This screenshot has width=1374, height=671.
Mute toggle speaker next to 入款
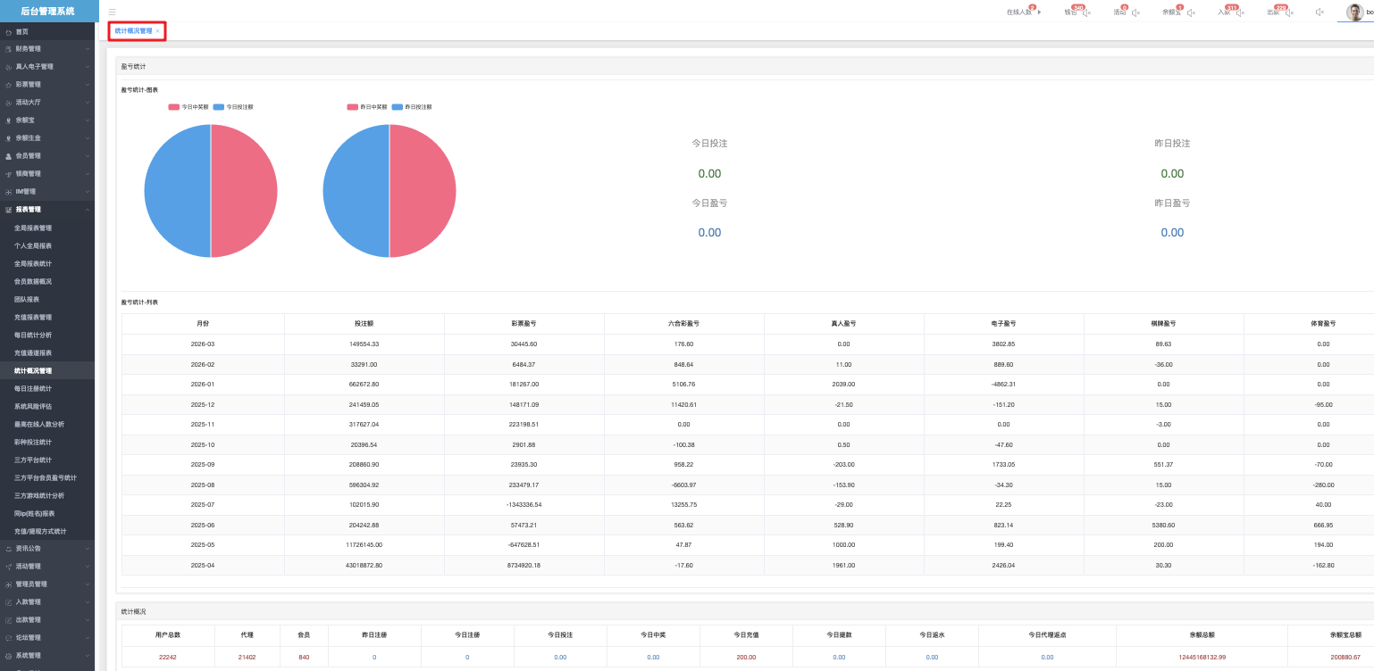pyautogui.click(x=1240, y=12)
